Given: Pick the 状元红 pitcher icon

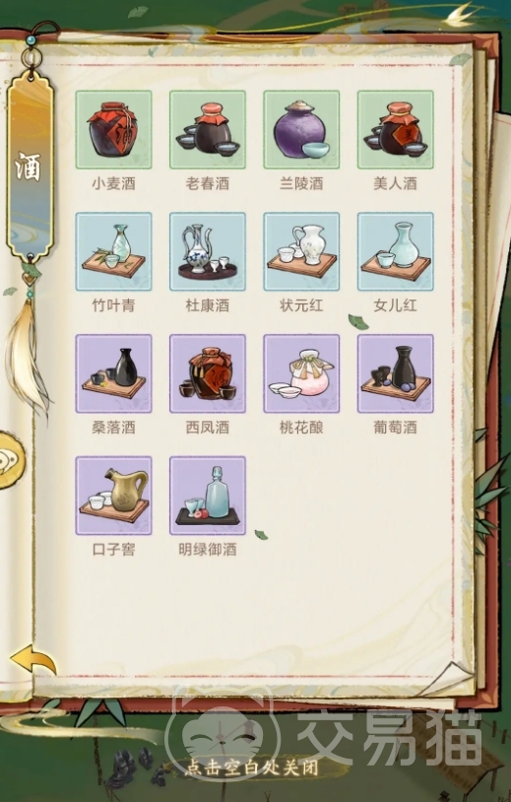Looking at the screenshot, I should (301, 251).
